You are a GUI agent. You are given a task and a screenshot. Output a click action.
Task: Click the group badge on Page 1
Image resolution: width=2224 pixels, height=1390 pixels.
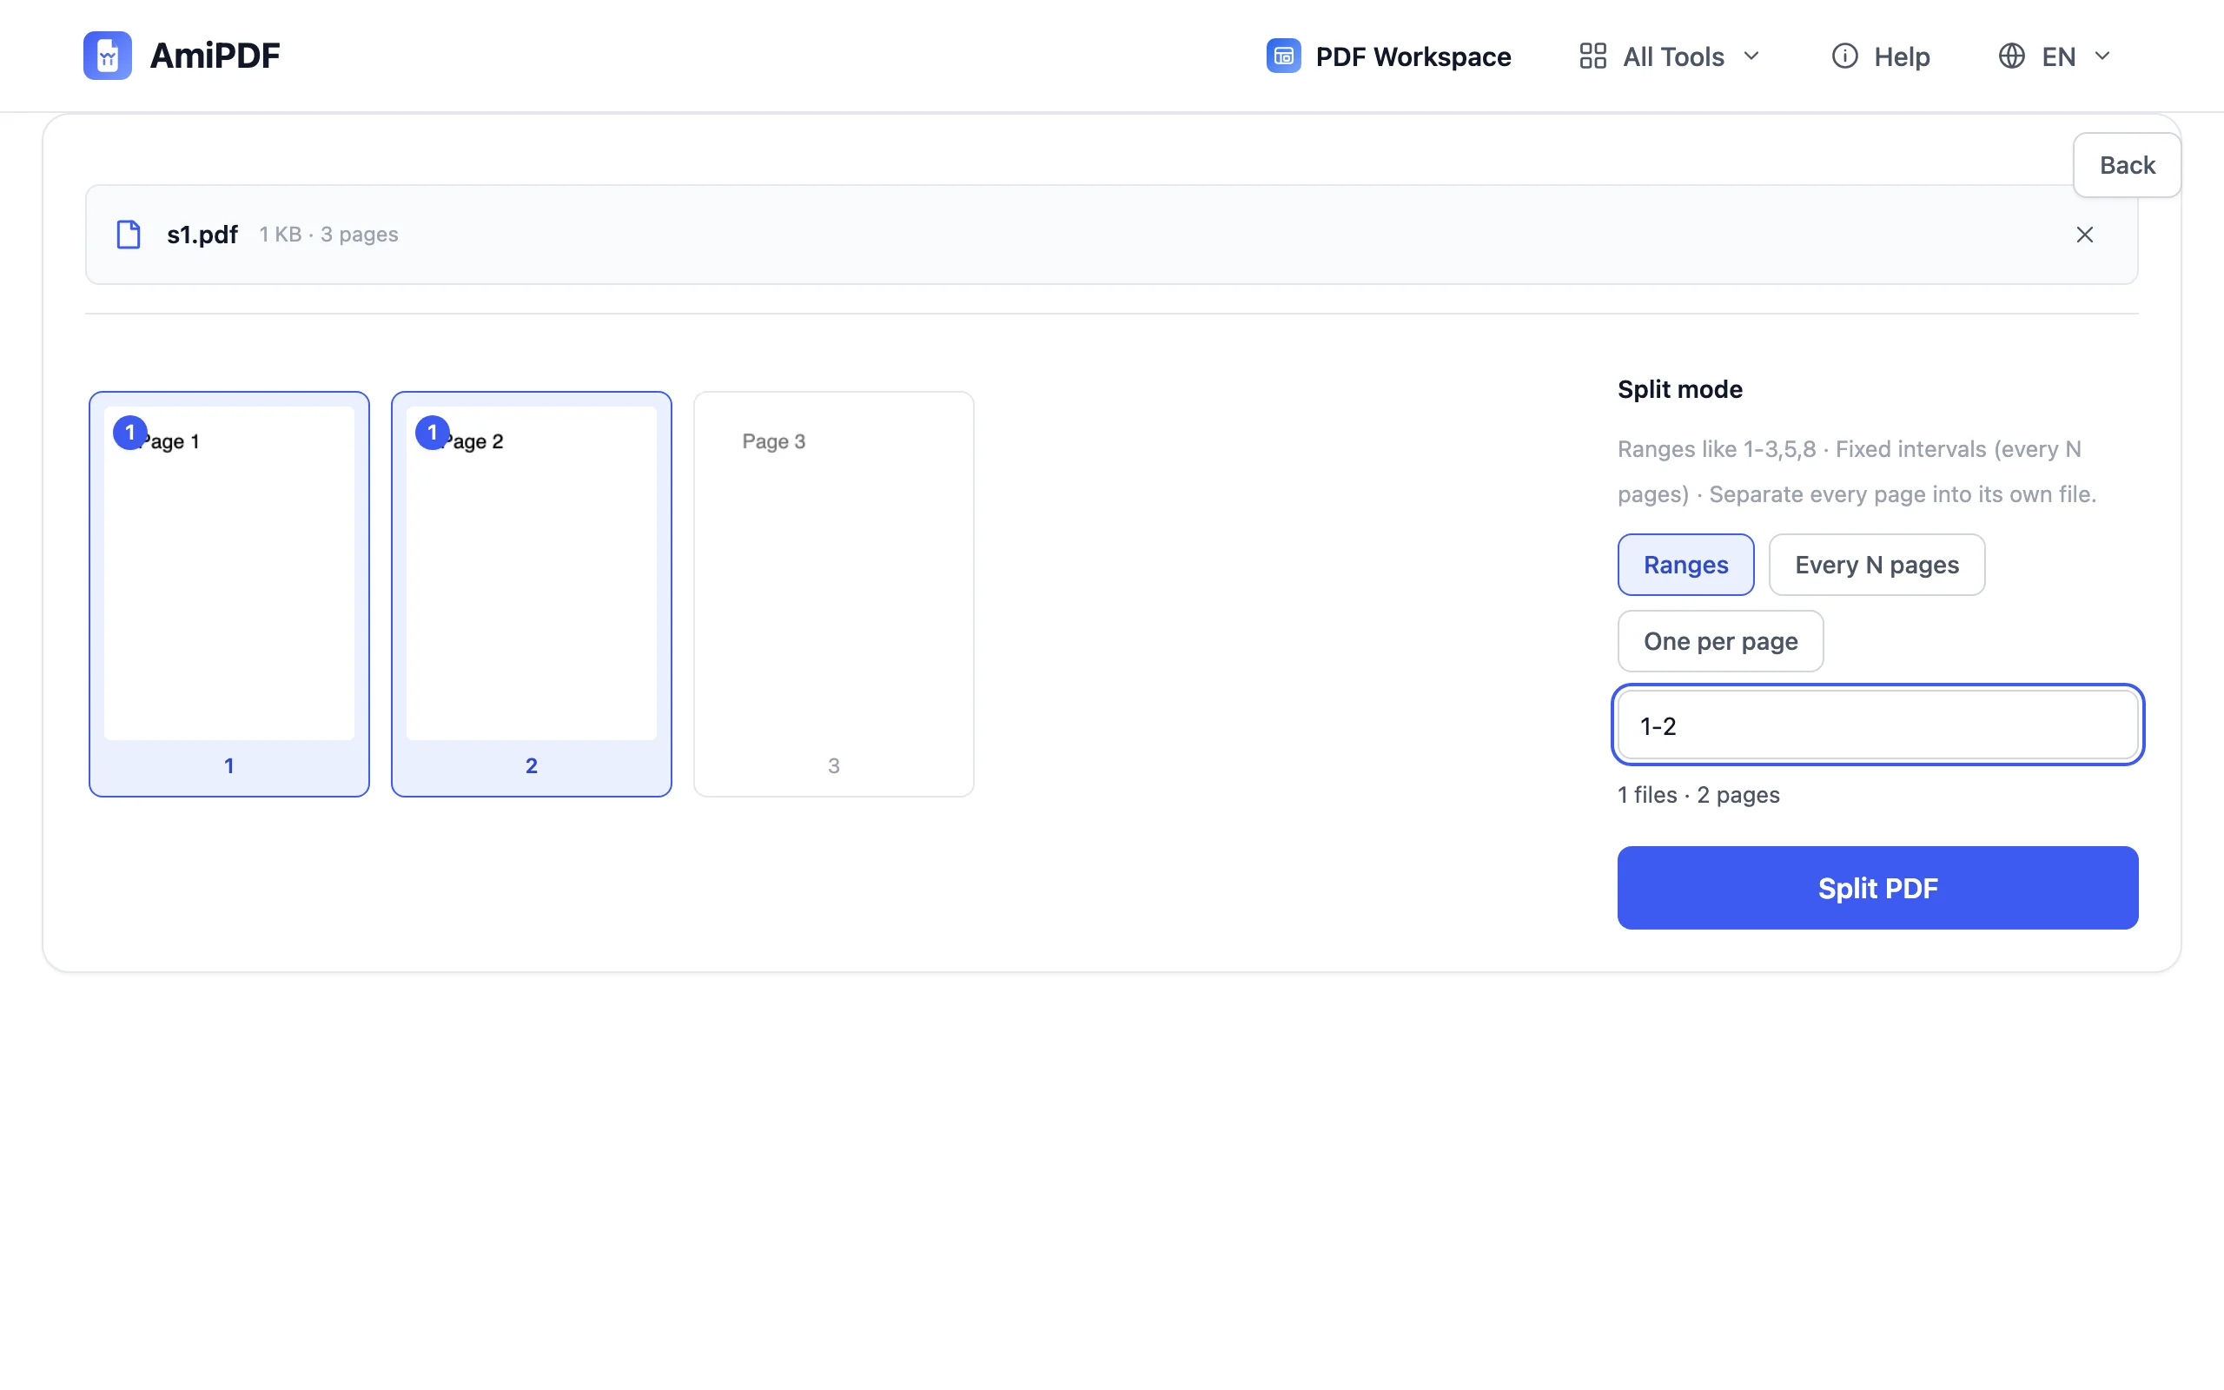click(129, 432)
